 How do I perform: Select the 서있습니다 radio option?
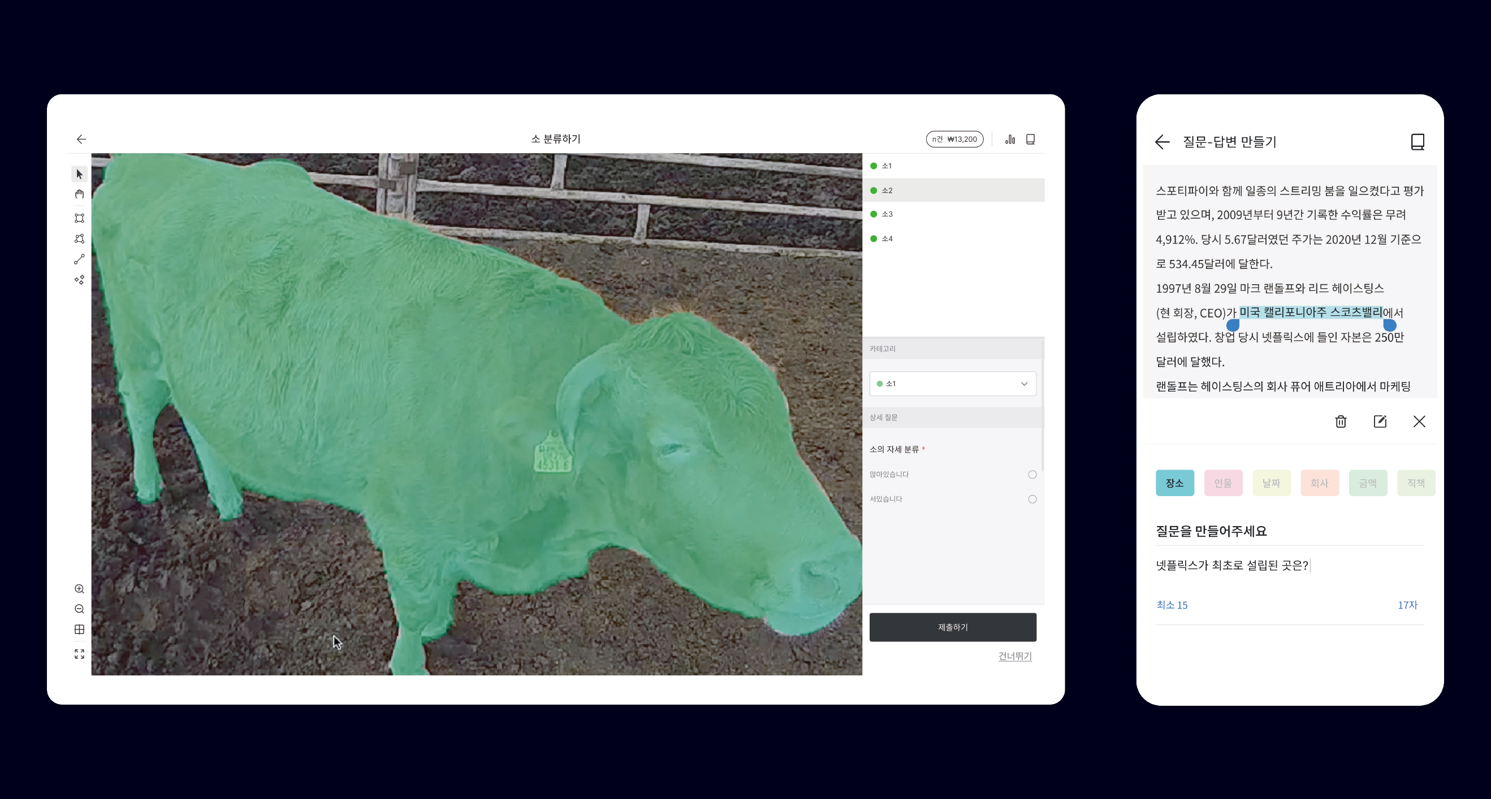pyautogui.click(x=1032, y=499)
